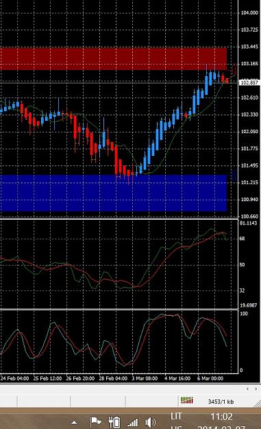Click the 68 indicator level label
The height and width of the screenshot is (429, 261).
[x=243, y=239]
